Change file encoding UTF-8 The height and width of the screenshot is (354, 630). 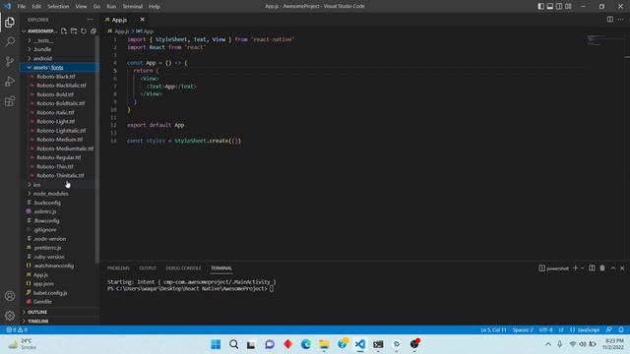click(545, 329)
